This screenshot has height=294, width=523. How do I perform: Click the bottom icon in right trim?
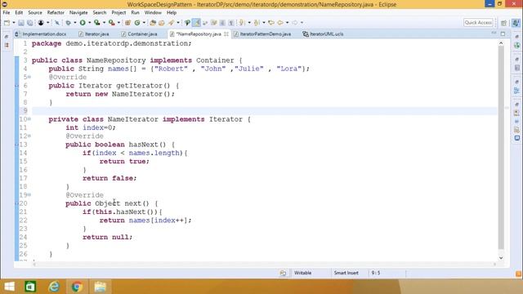coord(516,138)
